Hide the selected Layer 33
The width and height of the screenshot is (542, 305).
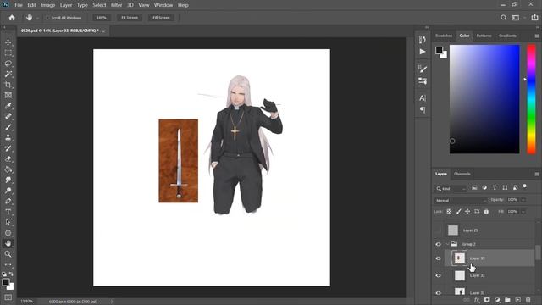(x=439, y=258)
